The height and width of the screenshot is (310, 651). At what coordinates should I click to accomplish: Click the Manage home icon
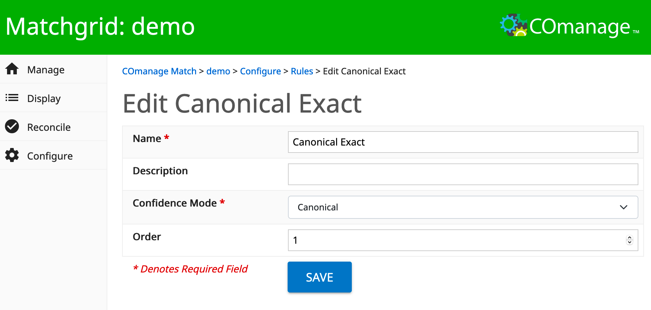coord(12,69)
